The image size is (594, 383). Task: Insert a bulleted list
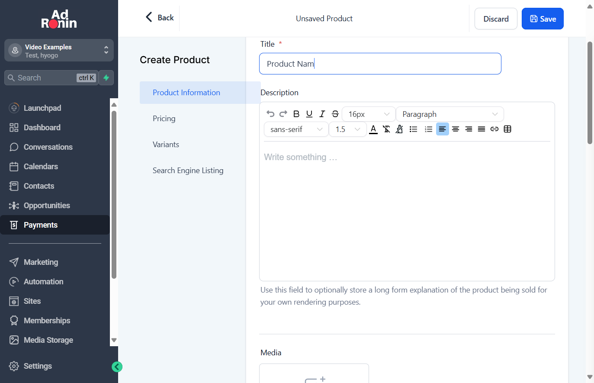tap(414, 129)
